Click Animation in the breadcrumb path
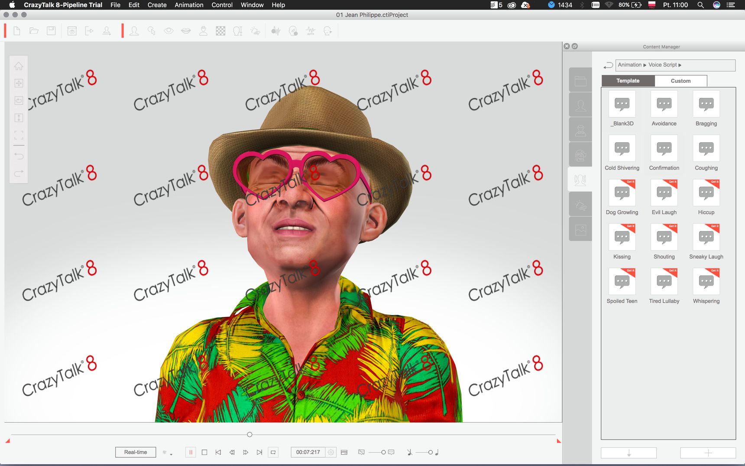Viewport: 745px width, 466px height. click(629, 65)
